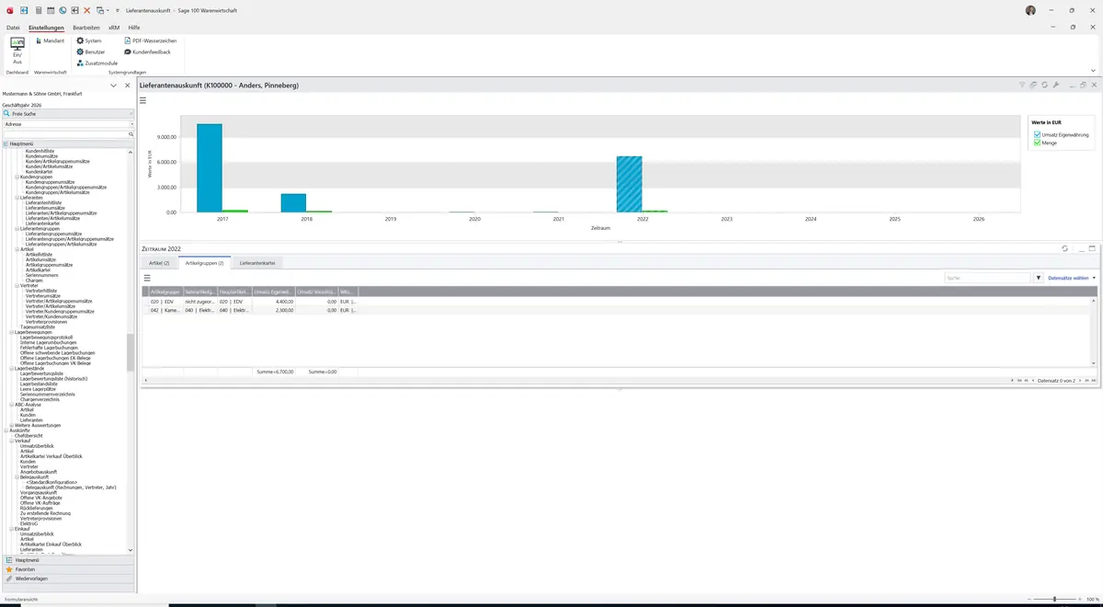Collapse the Kundengruppen tree node
This screenshot has height=607, width=1103.
pyautogui.click(x=17, y=177)
